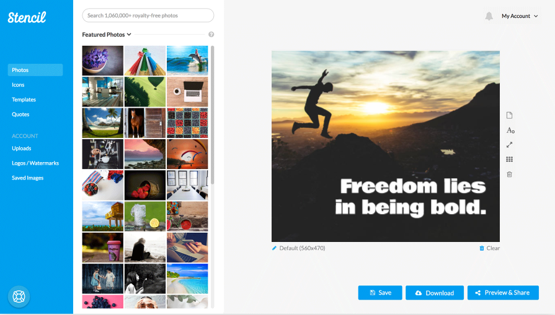Go to Templates in sidebar
Viewport: 555px width, 315px height.
click(24, 100)
